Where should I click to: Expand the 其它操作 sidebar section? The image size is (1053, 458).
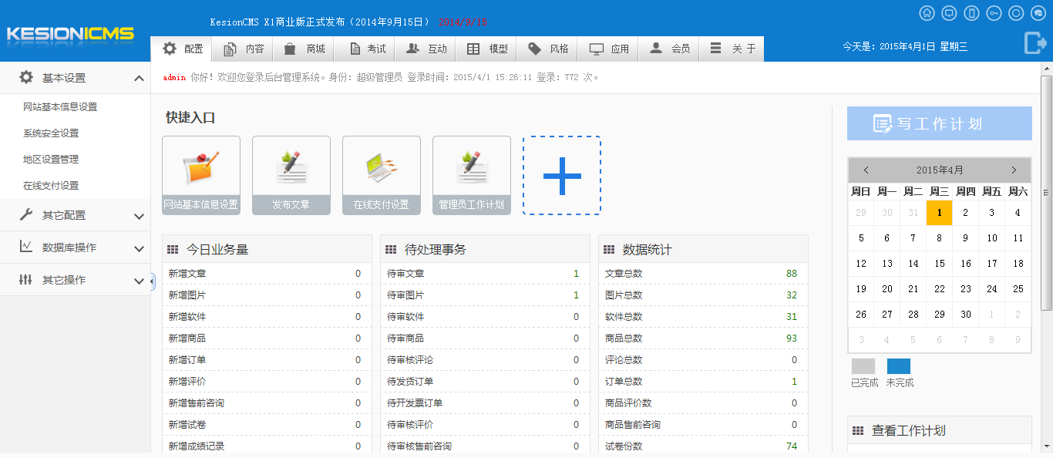tap(75, 279)
